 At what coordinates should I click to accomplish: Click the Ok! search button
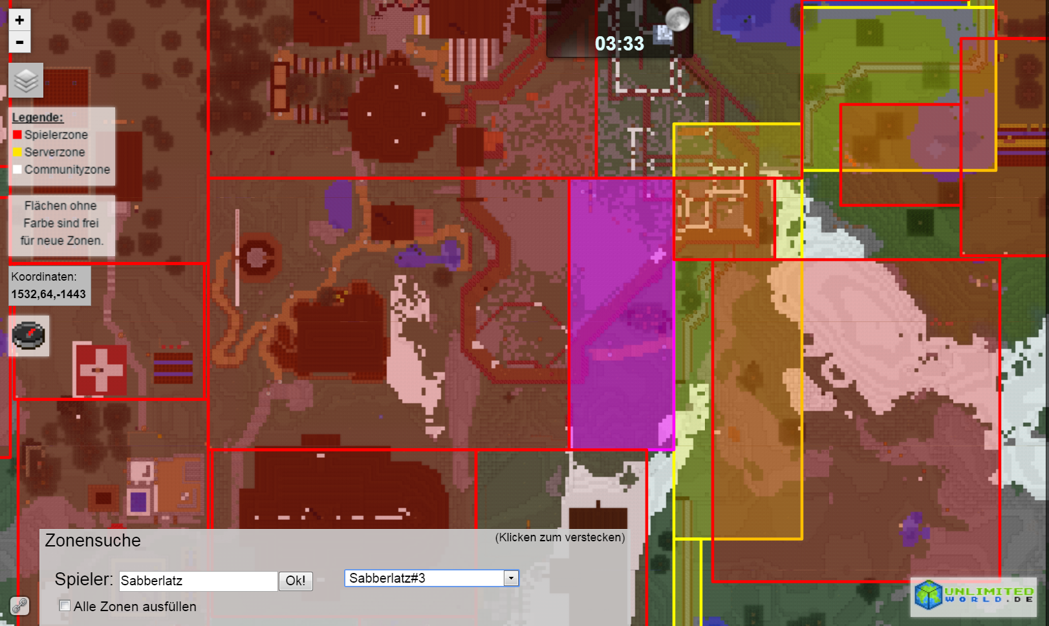(x=296, y=581)
